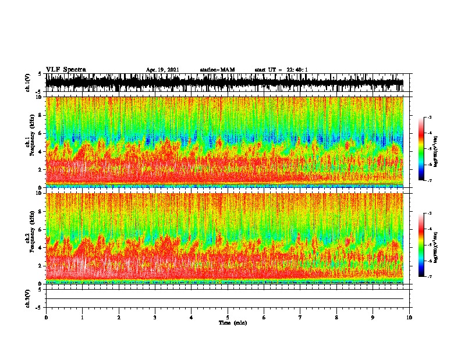461x356 pixels.
Task: Click time axis tick label "0"
Action: pyautogui.click(x=46, y=318)
